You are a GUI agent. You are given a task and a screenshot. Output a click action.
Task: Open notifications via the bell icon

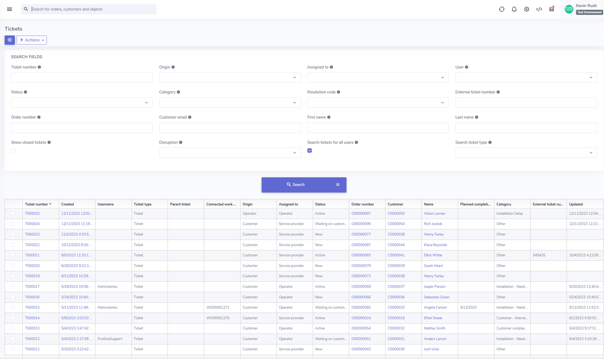click(514, 9)
